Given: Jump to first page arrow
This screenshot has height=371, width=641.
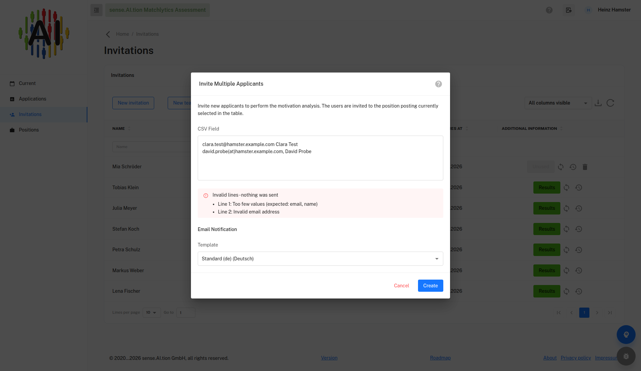Looking at the screenshot, I should click(559, 313).
